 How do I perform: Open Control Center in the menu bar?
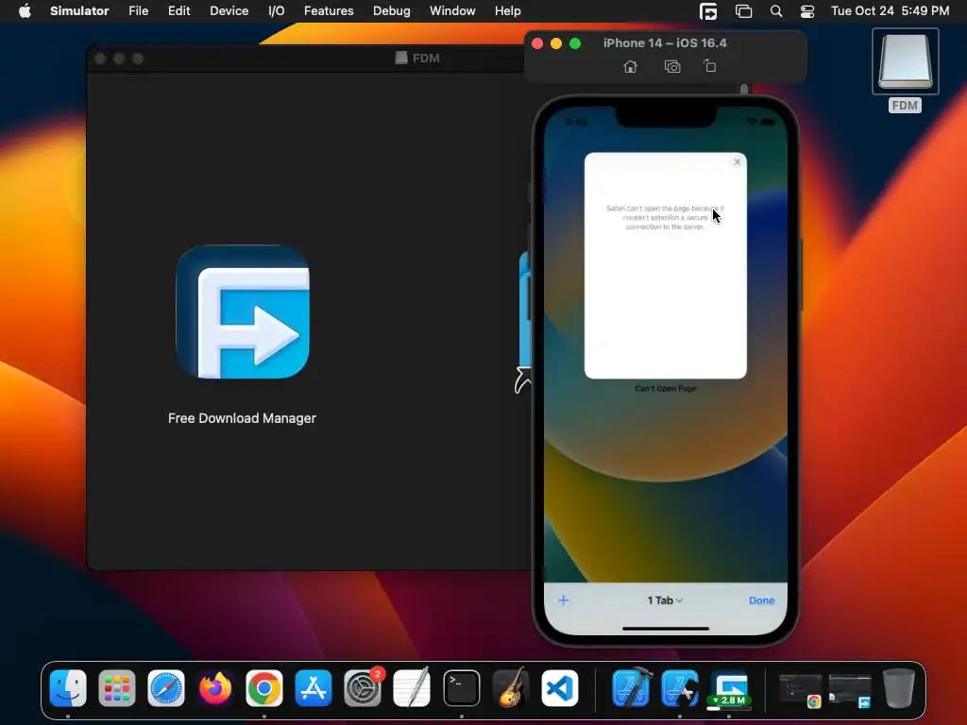(x=807, y=11)
